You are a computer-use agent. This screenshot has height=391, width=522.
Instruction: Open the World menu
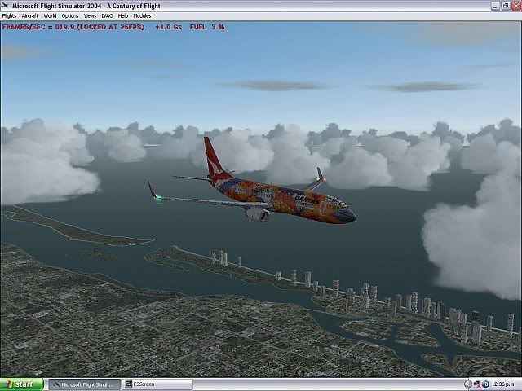[x=50, y=15]
